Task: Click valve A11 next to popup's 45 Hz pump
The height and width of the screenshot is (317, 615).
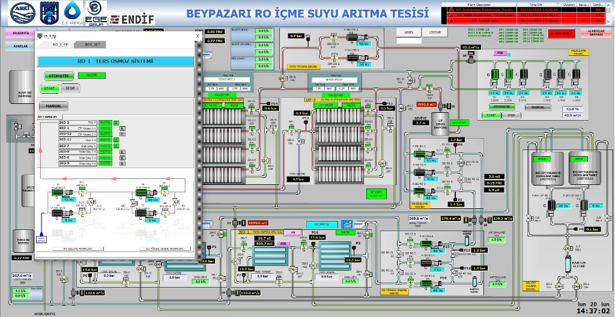Action: tap(82, 191)
